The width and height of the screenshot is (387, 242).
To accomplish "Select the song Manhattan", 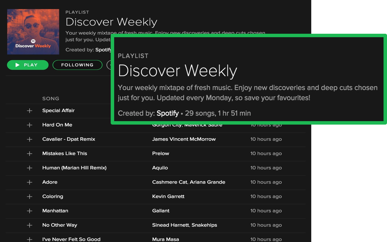I will (55, 211).
